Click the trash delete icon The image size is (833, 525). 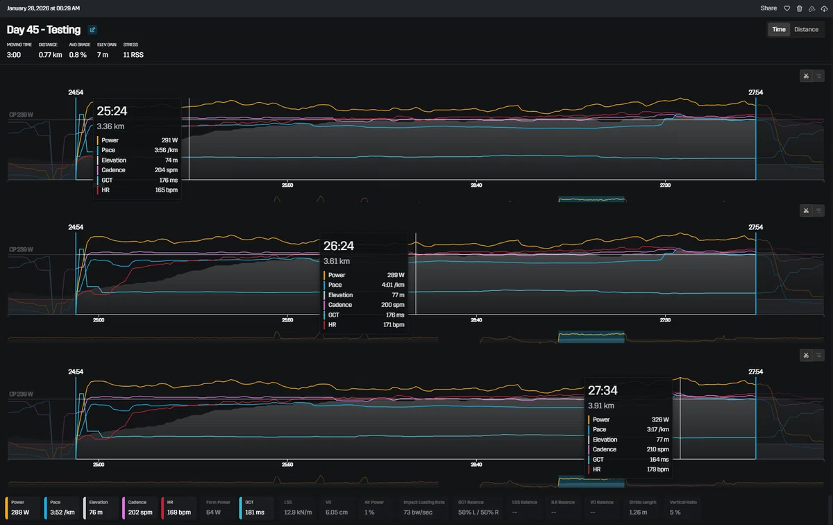800,8
